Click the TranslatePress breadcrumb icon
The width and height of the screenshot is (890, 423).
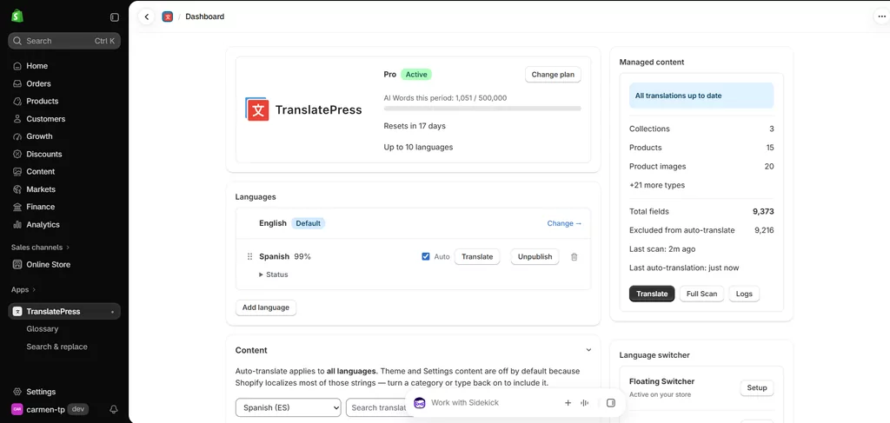pos(168,17)
